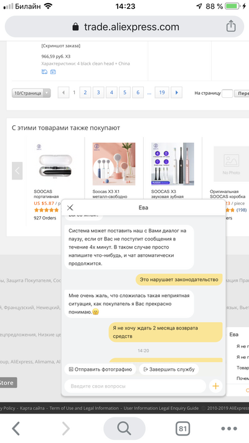Tap the lock icon beside the URL

pos(75,27)
